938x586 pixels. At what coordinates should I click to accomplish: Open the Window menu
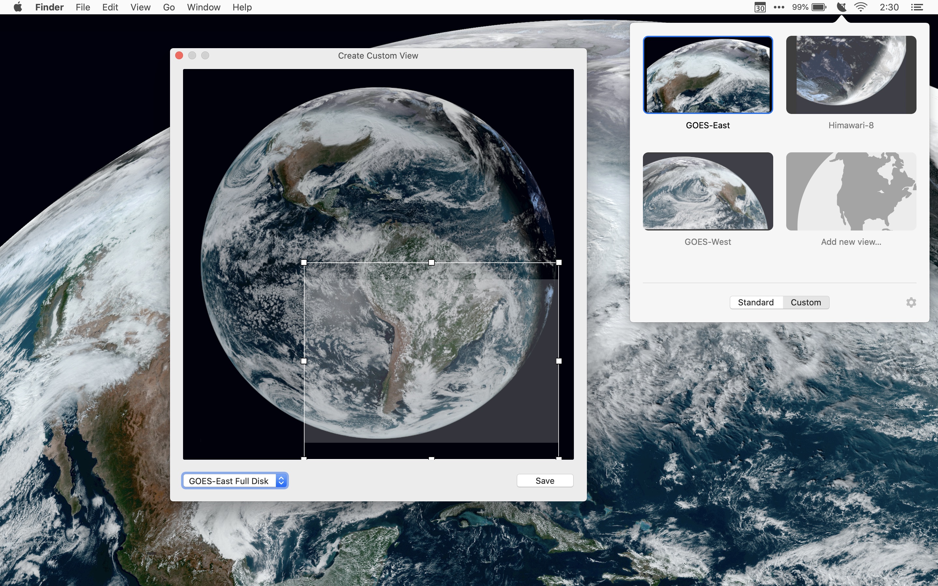(x=204, y=7)
